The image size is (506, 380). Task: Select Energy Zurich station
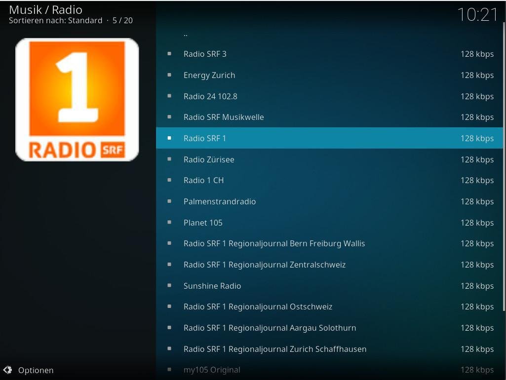click(x=329, y=75)
